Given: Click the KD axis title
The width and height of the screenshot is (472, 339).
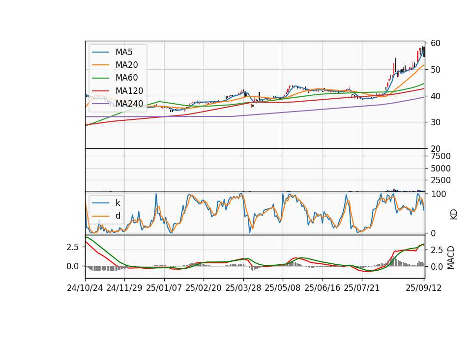Looking at the screenshot, I should pyautogui.click(x=454, y=214).
